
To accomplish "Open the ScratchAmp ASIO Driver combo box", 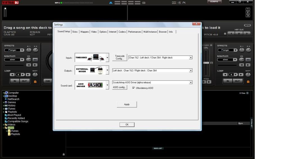I will 152,82.
